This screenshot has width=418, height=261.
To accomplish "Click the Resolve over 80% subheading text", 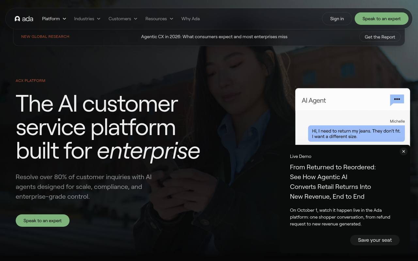I will [84, 187].
